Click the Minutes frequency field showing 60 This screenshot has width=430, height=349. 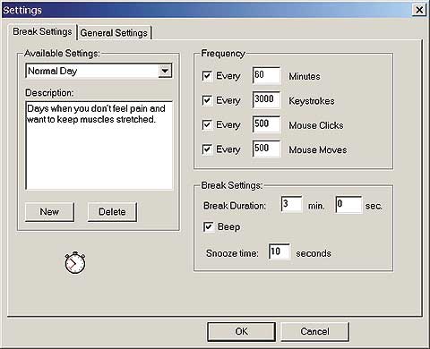point(266,75)
